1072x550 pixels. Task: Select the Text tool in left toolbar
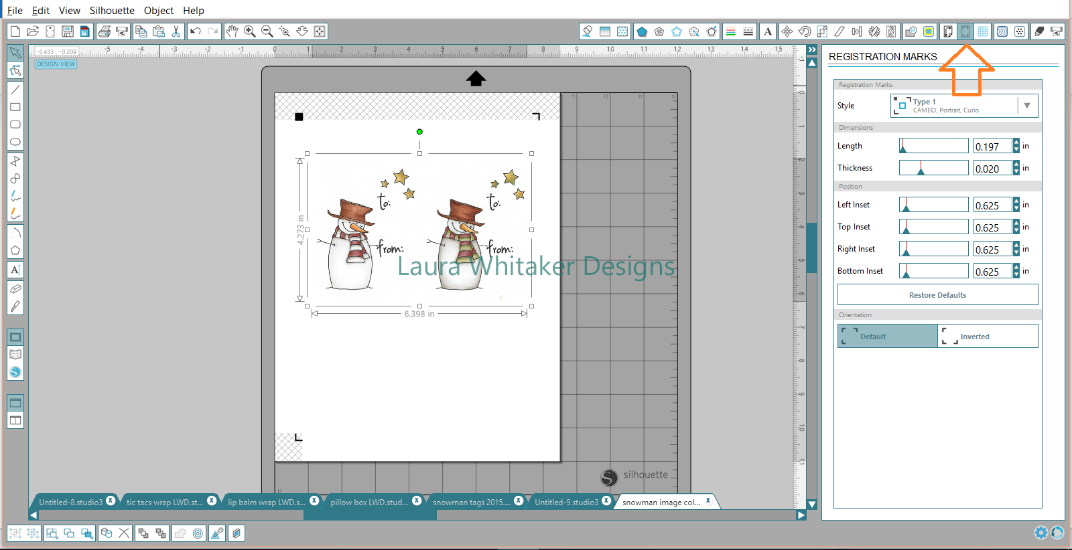click(x=15, y=270)
